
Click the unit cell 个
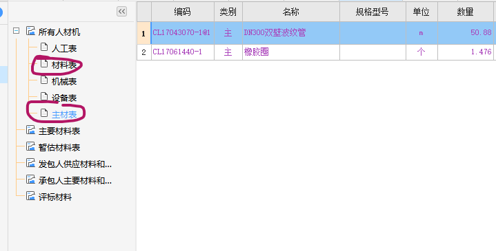click(421, 52)
